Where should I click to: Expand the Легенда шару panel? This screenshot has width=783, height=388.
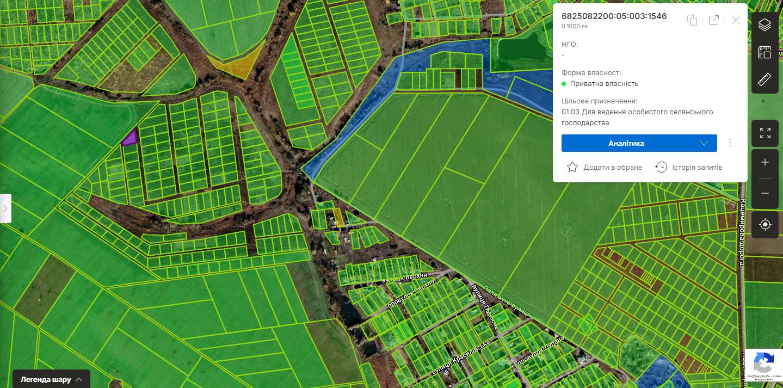click(x=52, y=379)
